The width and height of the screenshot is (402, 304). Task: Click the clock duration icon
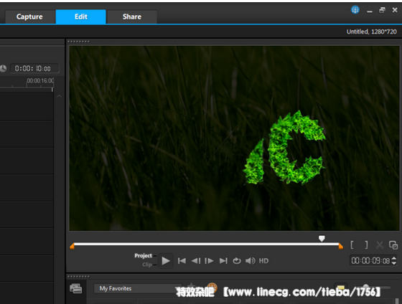coord(3,68)
